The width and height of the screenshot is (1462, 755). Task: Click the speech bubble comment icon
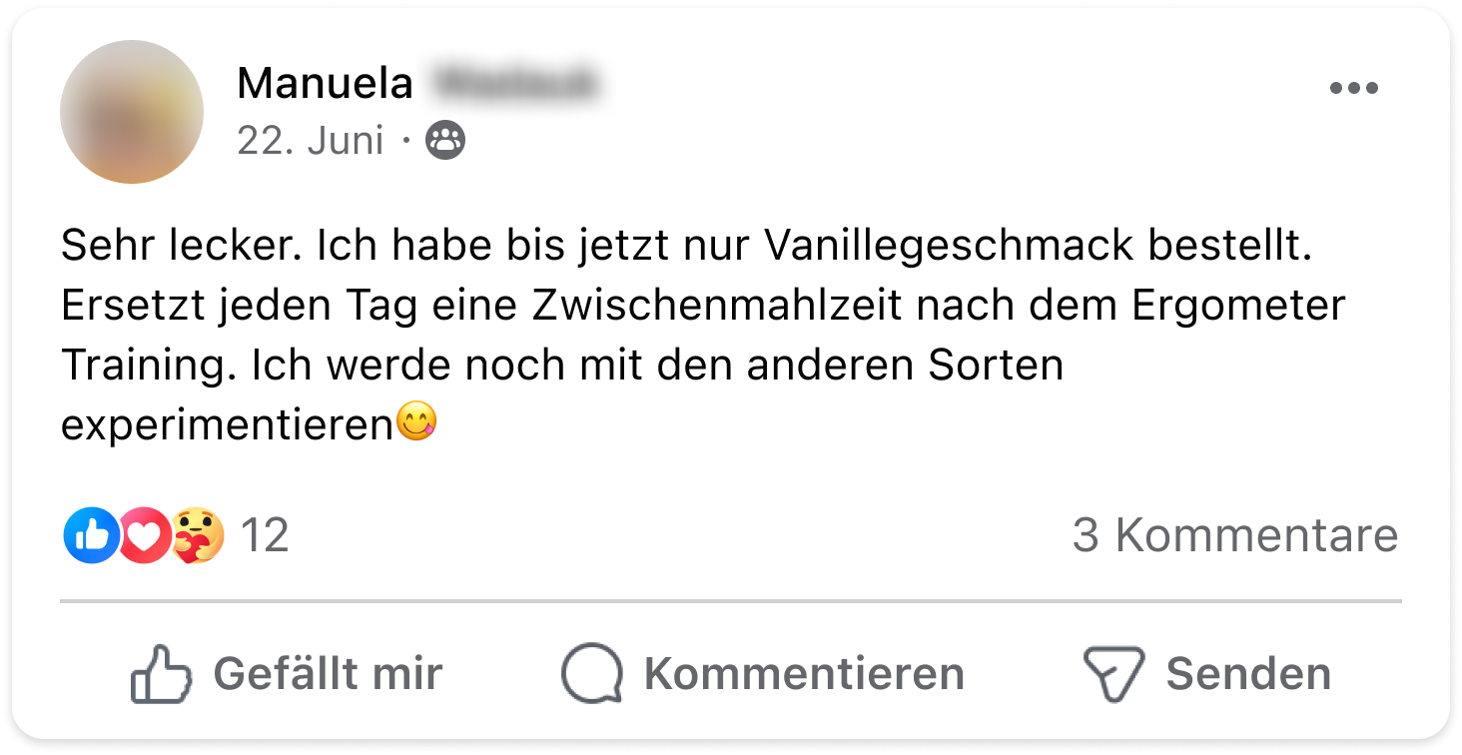[x=592, y=674]
